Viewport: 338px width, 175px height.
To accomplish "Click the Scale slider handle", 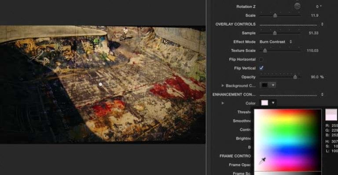I will click(x=275, y=15).
